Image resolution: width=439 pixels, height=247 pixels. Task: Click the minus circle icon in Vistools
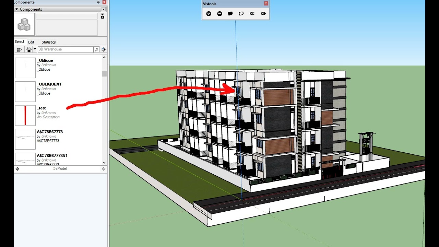coord(219,14)
